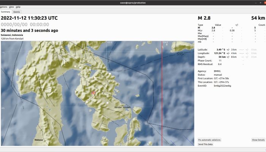Click the pink epicenter marker on map

coord(93,93)
